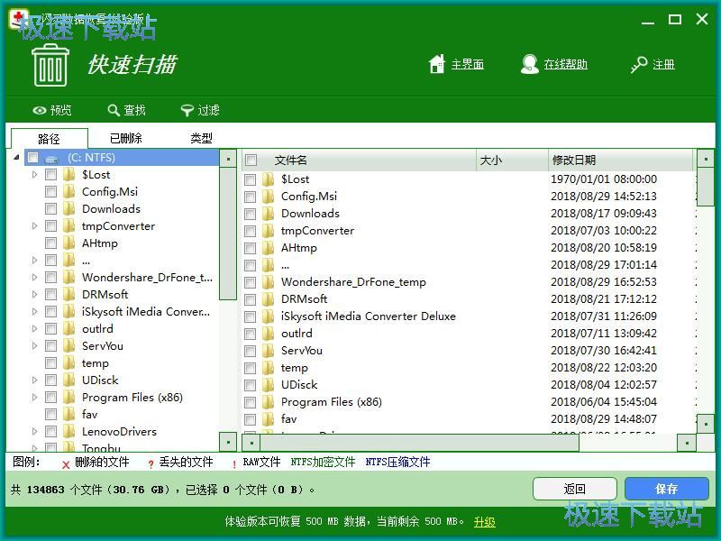
Task: Switch to the 已删除 tab
Action: pyautogui.click(x=125, y=138)
